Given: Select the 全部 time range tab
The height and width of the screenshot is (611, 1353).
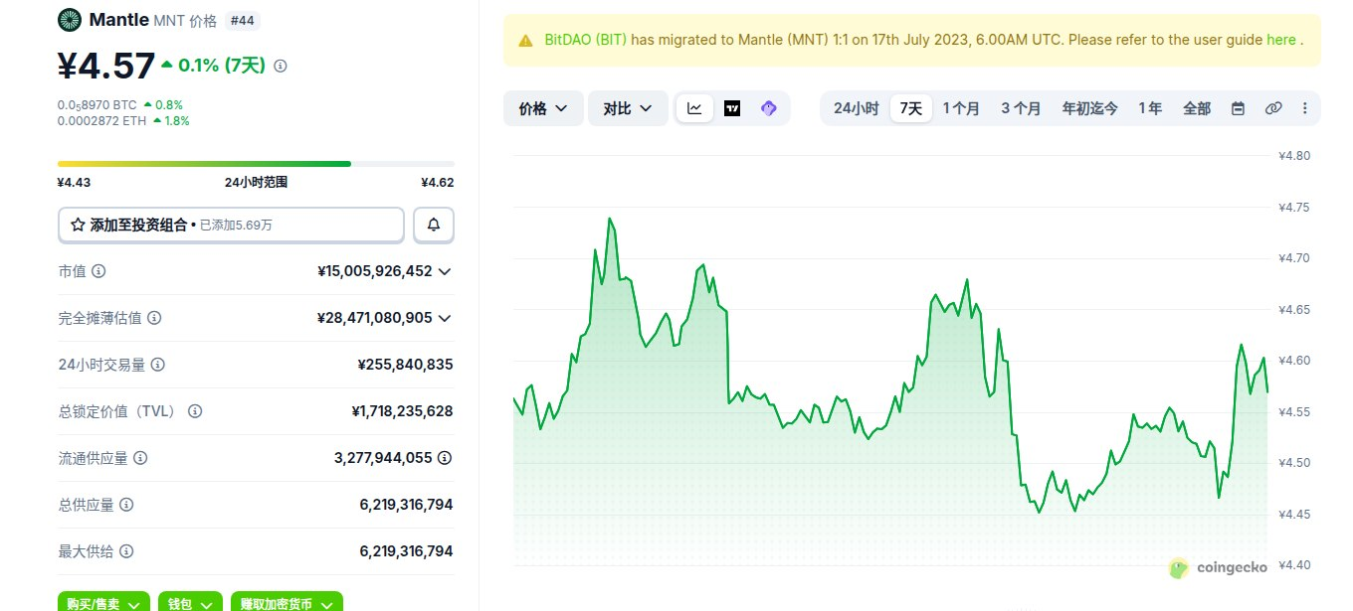Looking at the screenshot, I should pyautogui.click(x=1197, y=108).
